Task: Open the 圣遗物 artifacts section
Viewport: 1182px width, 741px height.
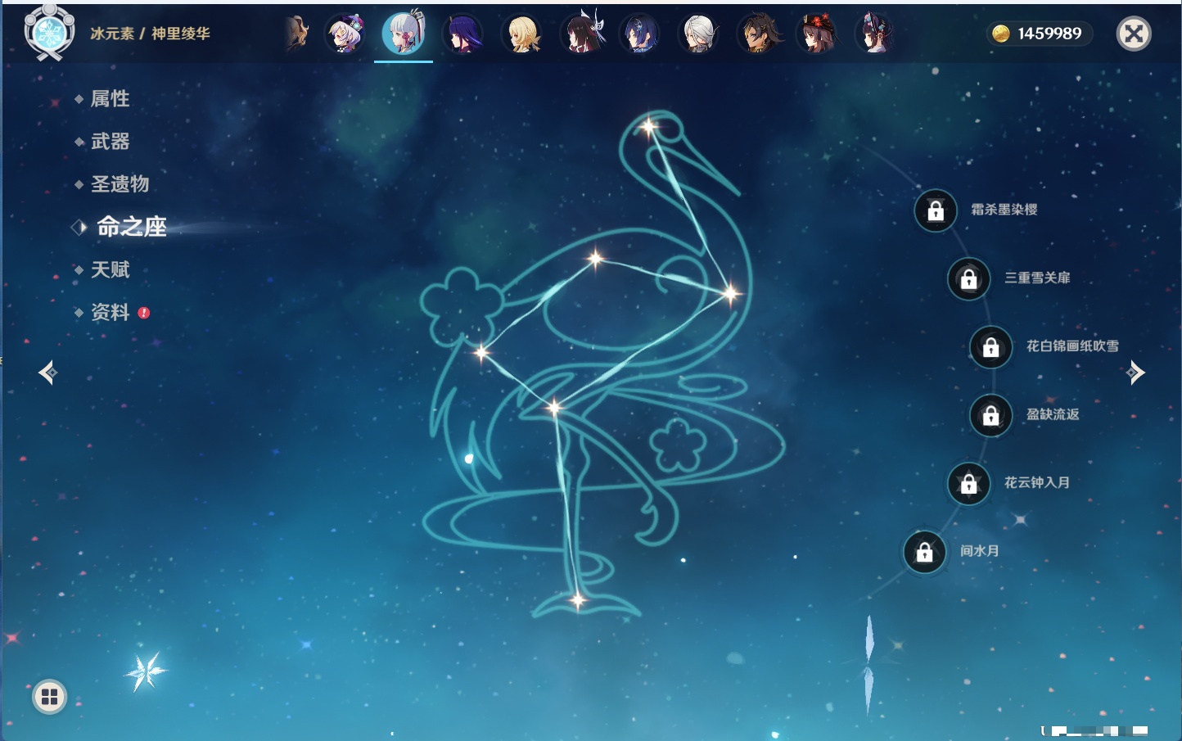Action: tap(120, 184)
